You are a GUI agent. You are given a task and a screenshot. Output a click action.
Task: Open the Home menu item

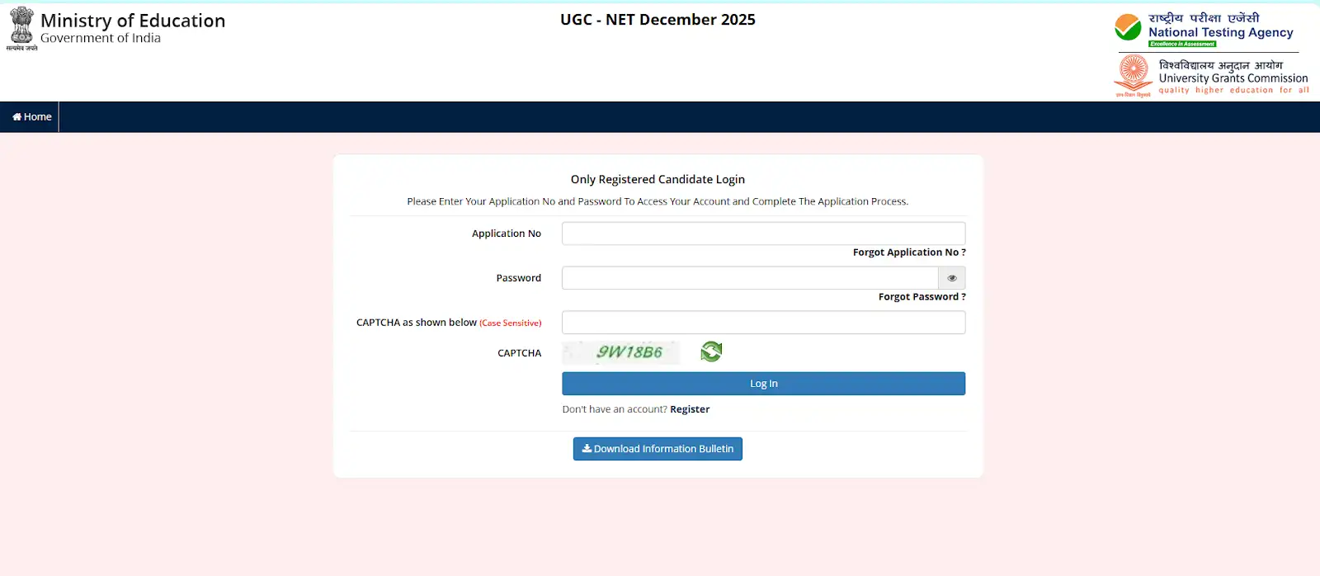(31, 117)
